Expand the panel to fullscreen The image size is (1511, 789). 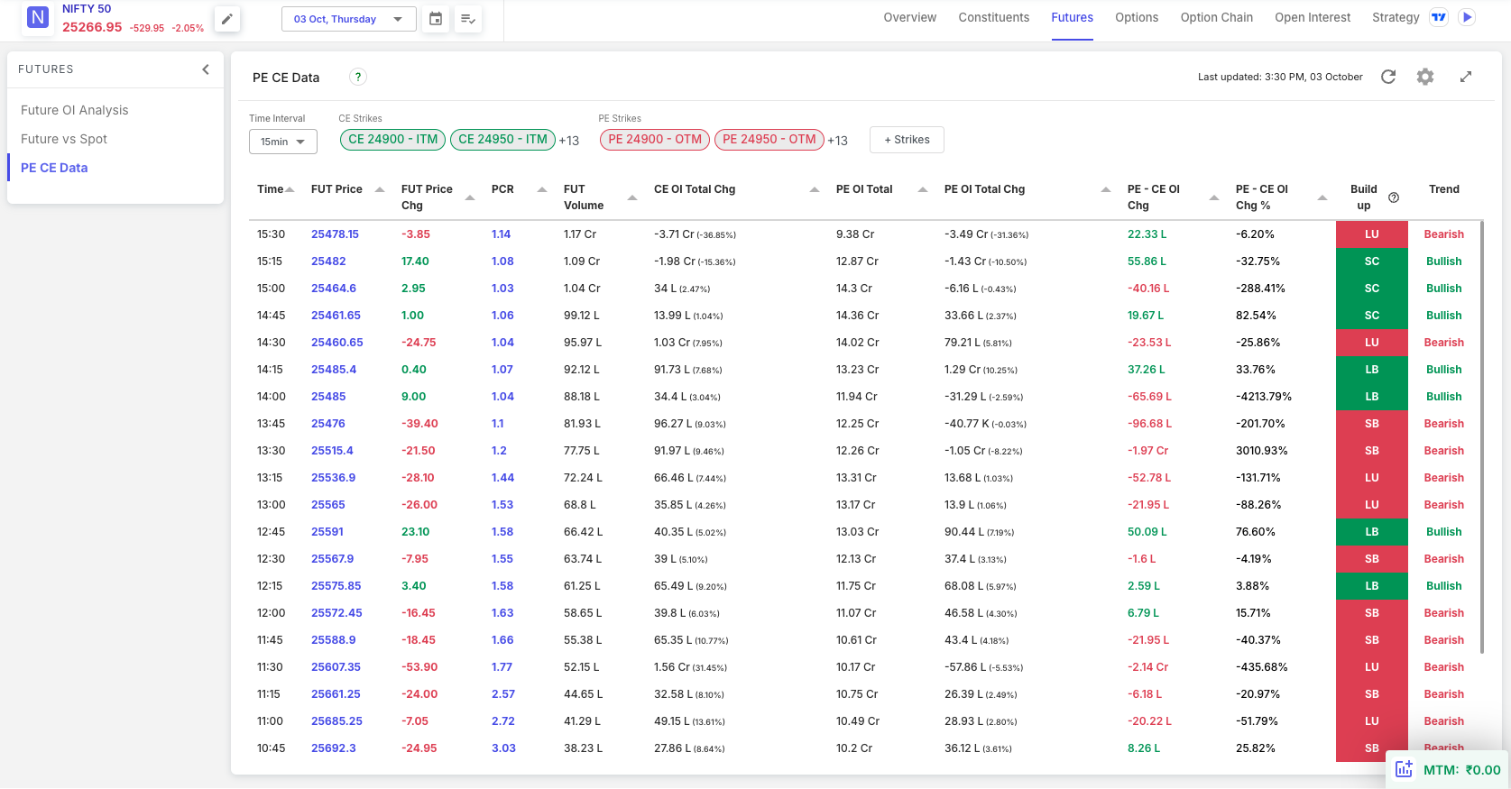pyautogui.click(x=1466, y=77)
